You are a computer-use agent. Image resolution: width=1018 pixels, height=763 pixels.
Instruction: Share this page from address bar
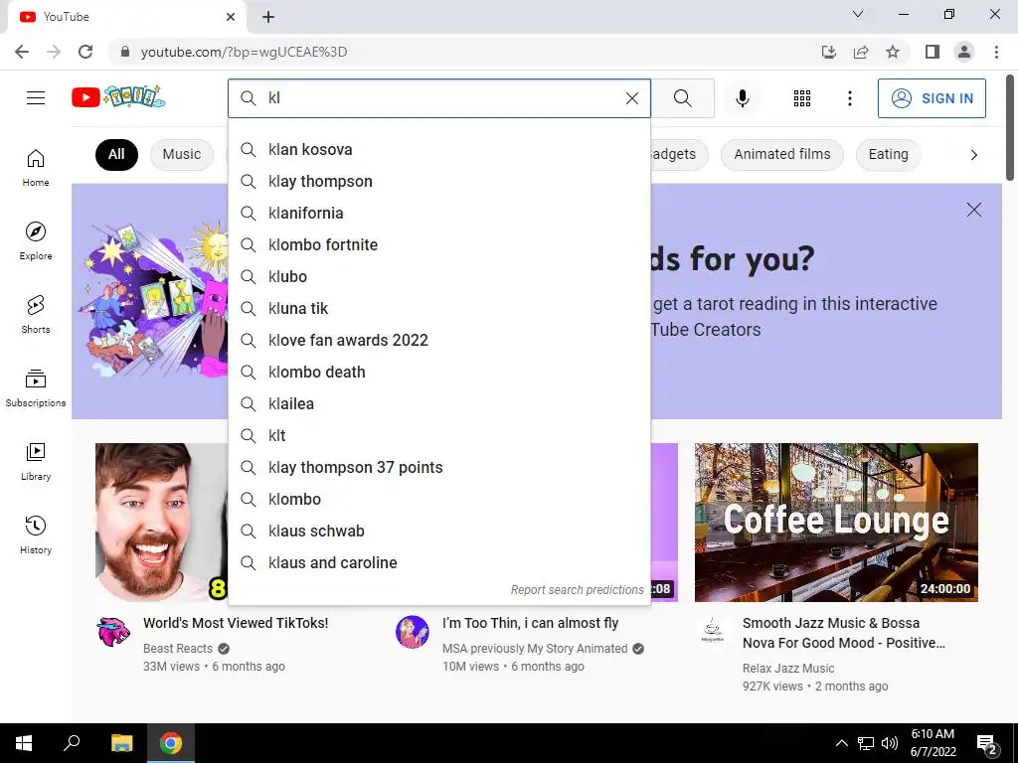861,52
